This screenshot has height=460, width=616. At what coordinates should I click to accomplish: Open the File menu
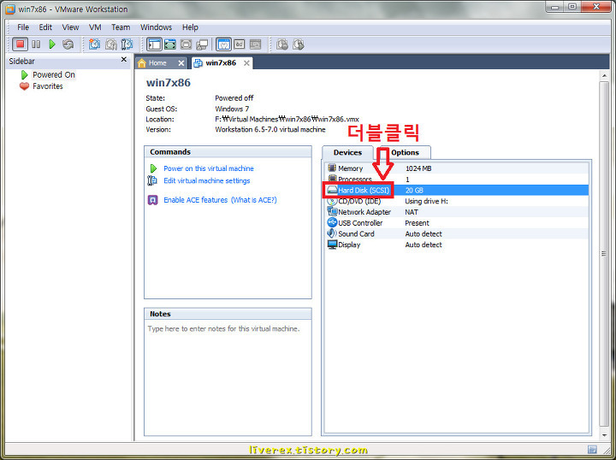(23, 27)
